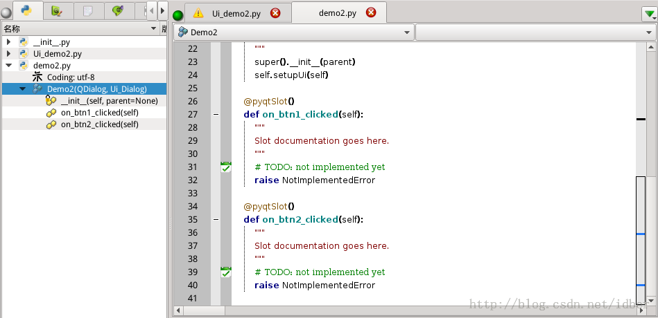Select Demo2(QDialog, Ui_Dialog) tree entry

97,88
